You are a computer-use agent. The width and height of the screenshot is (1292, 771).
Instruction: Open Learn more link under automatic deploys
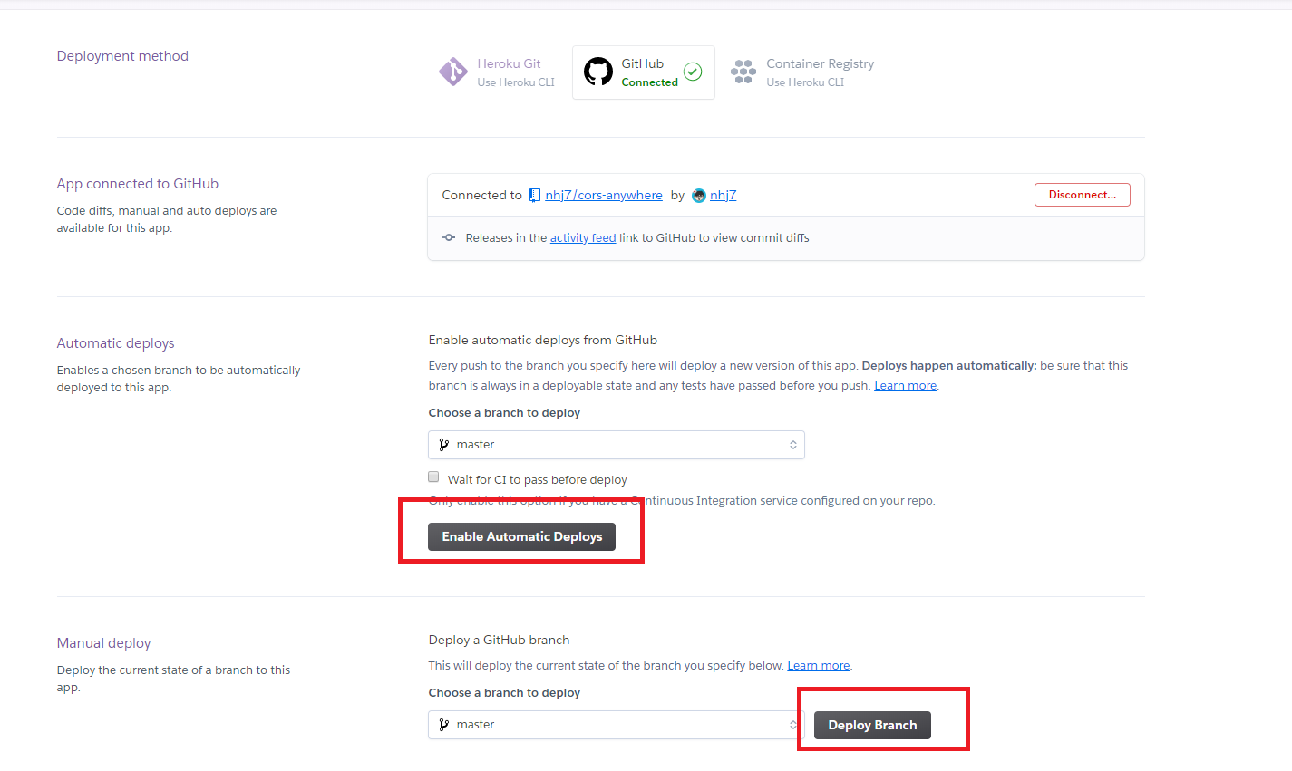(x=905, y=386)
